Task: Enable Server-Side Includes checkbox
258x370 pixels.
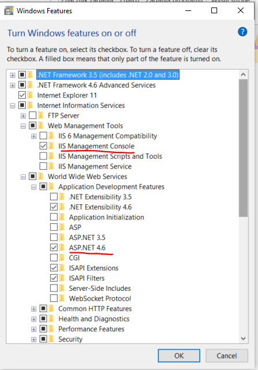Action: (54, 288)
